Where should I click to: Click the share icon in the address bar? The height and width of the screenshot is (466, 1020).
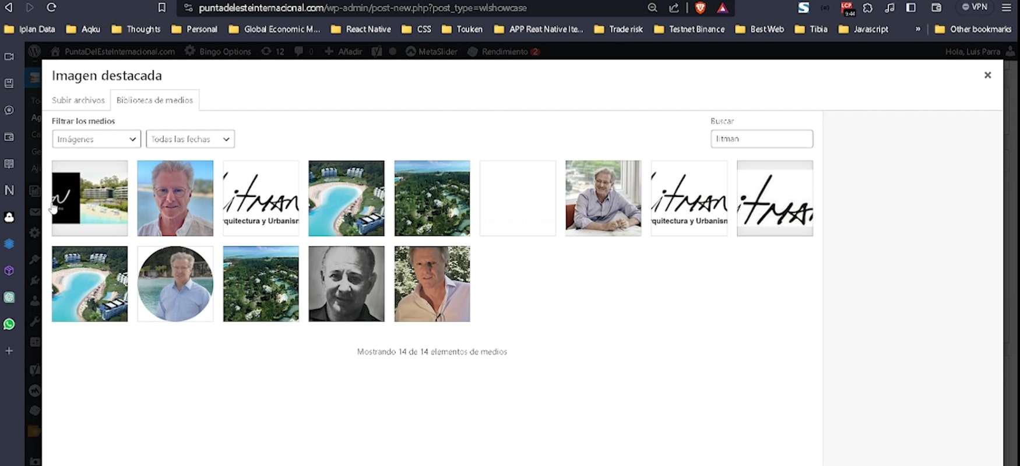coord(674,8)
